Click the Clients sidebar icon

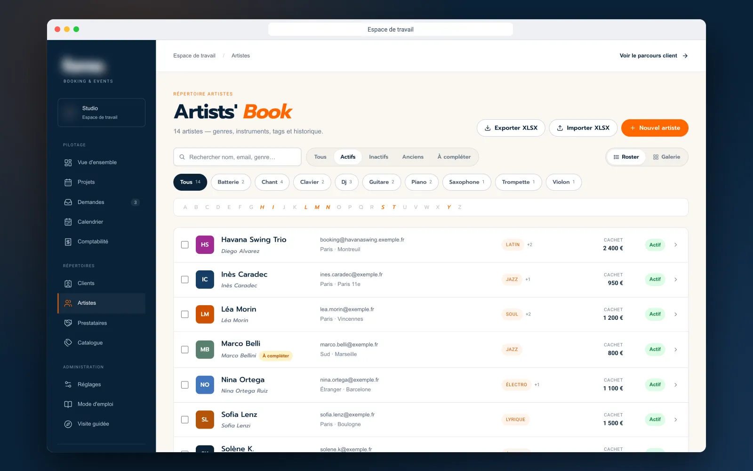(x=68, y=284)
